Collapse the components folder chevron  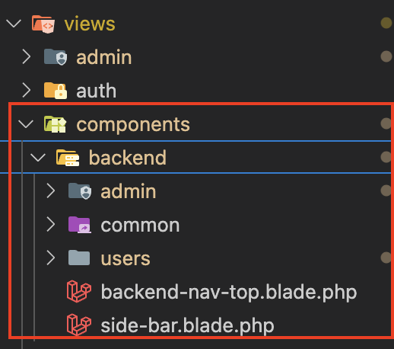(26, 124)
